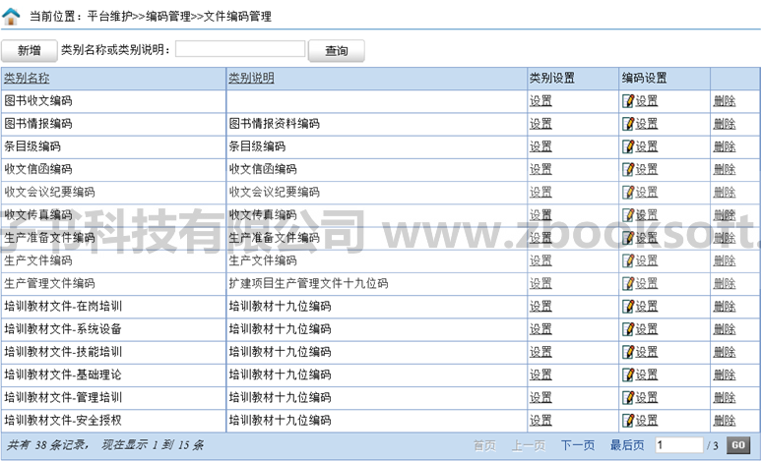Select the 扩建项目生产管理文件十九位码 description cell
Image resolution: width=761 pixels, height=461 pixels.
[x=377, y=283]
